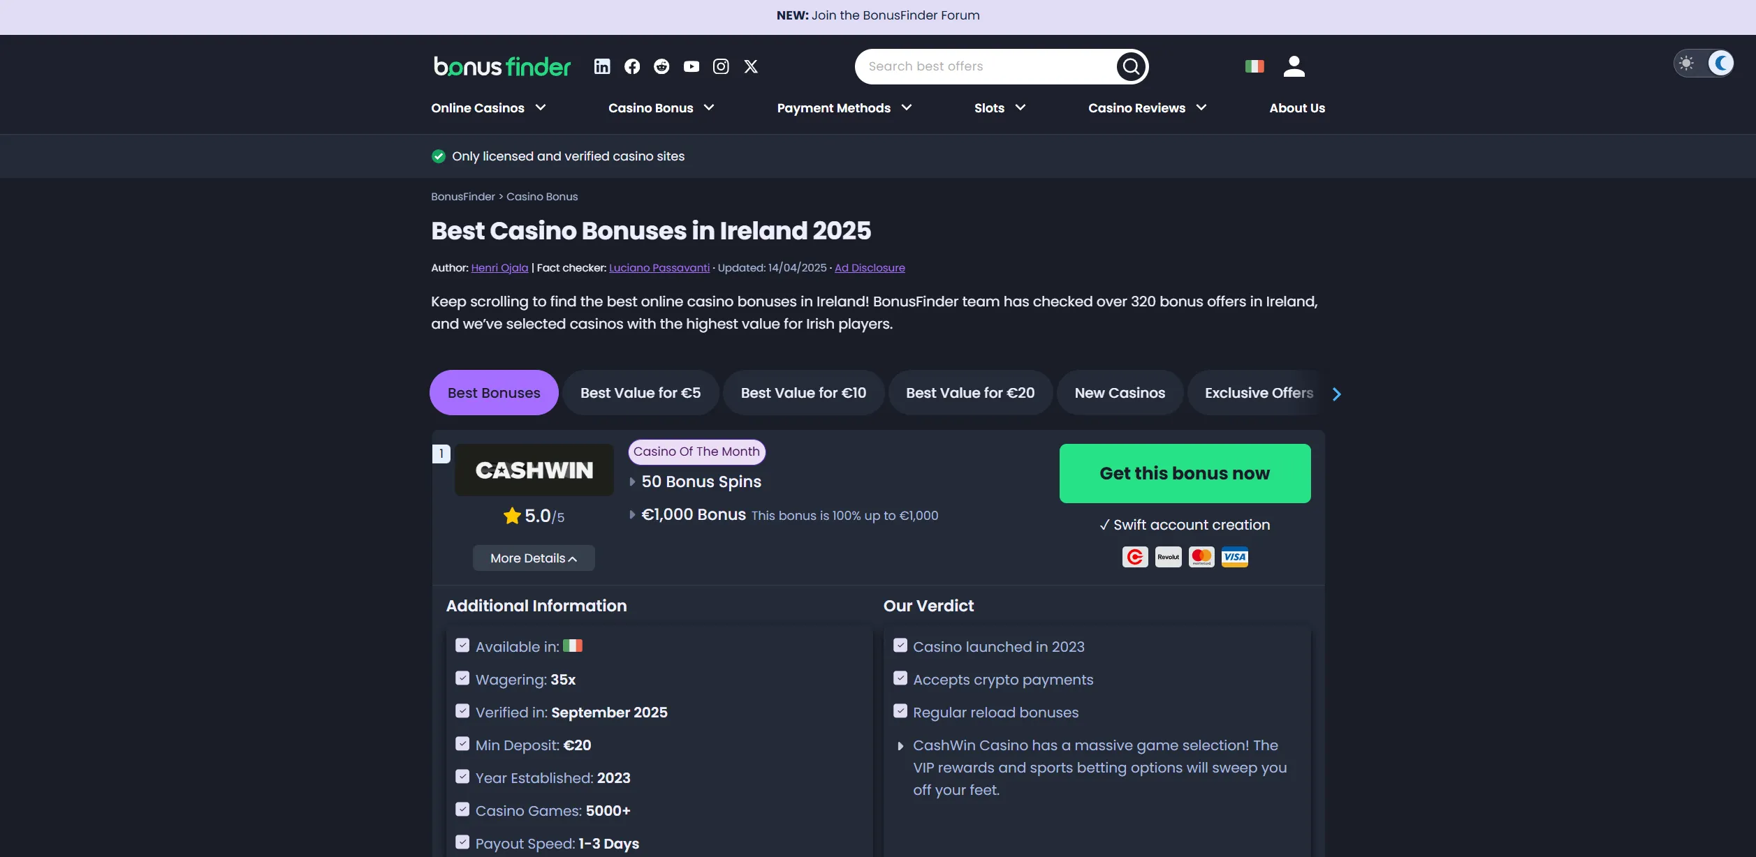1756x857 pixels.
Task: Open the X (Twitter) social icon
Action: (751, 66)
